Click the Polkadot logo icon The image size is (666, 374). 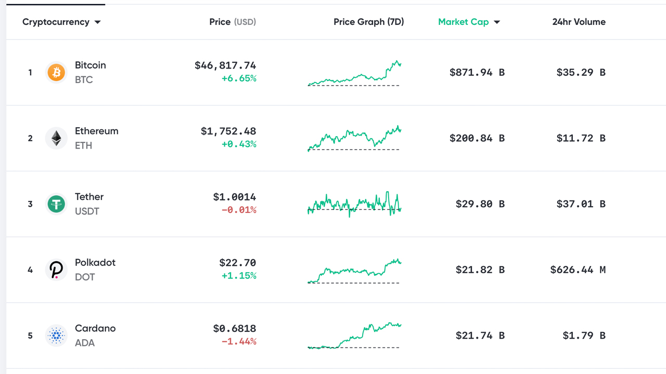pos(56,270)
